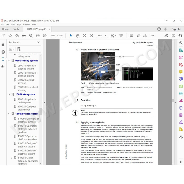Choose the selection arrow tool
Viewport: 184px width, 184px height.
click(x=71, y=35)
